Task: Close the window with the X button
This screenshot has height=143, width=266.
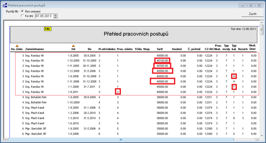Action: pos(259,5)
